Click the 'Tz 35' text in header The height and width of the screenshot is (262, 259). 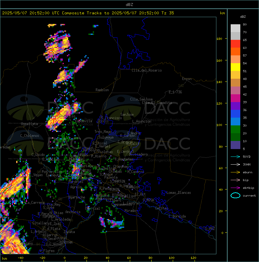click(168, 13)
